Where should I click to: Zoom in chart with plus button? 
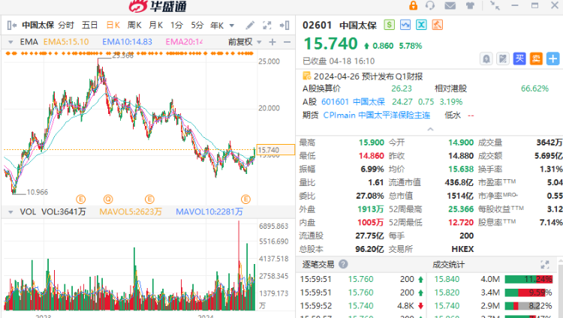(272, 42)
